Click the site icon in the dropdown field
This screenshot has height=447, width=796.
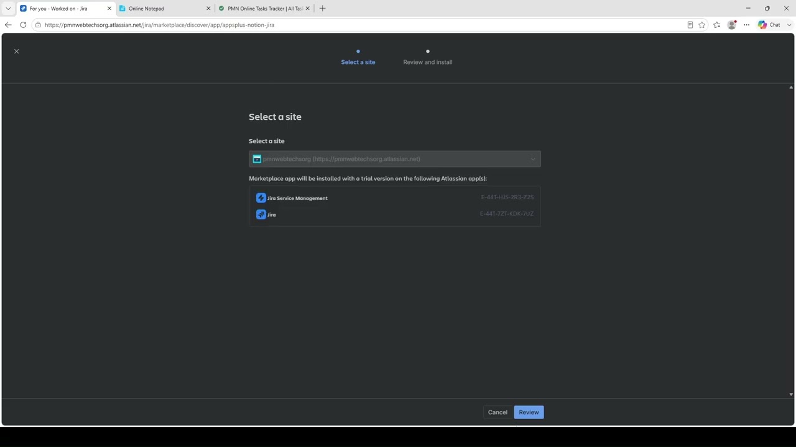[257, 159]
